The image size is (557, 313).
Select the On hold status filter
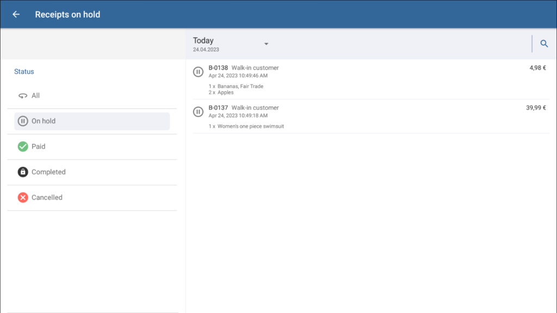click(44, 121)
